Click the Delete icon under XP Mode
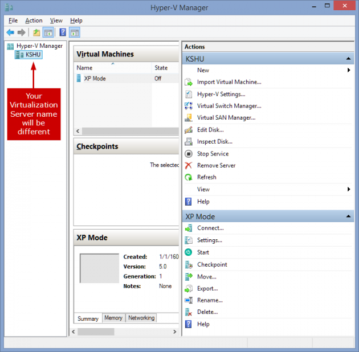Image resolution: width=359 pixels, height=352 pixels. (189, 312)
